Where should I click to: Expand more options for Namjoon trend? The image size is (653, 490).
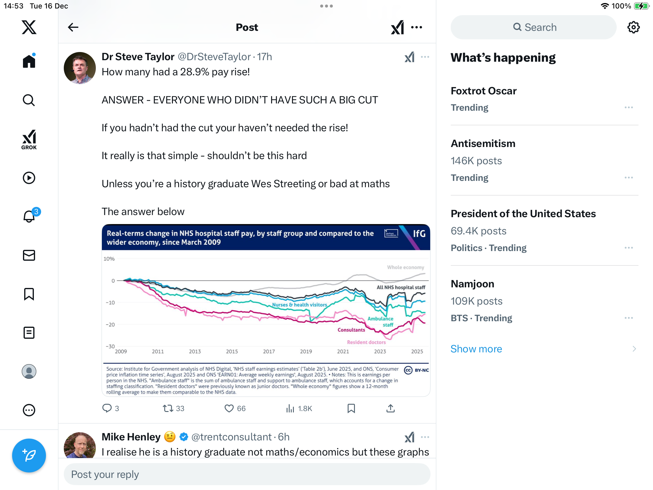pos(629,318)
